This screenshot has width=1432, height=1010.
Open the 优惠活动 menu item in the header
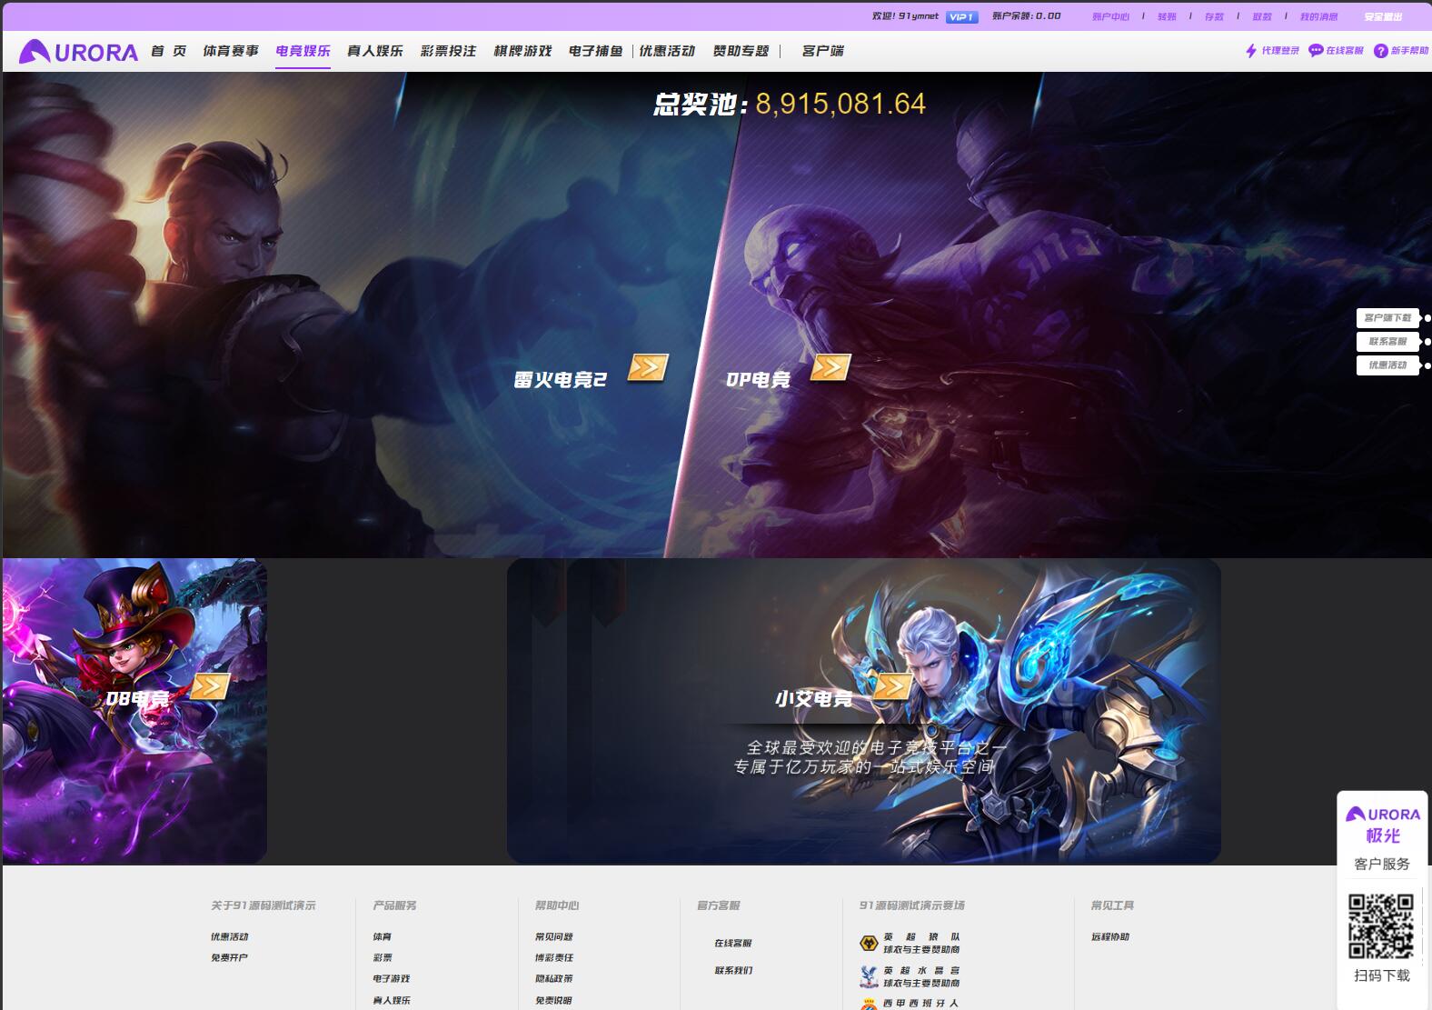coord(667,51)
